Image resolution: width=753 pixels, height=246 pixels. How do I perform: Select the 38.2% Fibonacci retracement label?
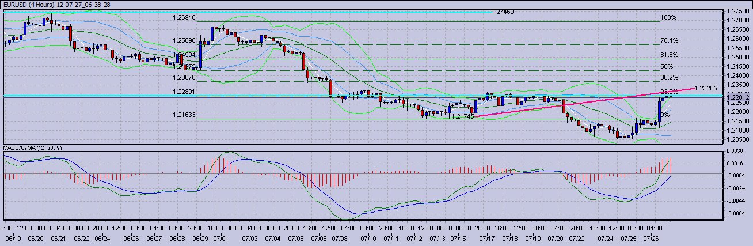[x=669, y=77]
